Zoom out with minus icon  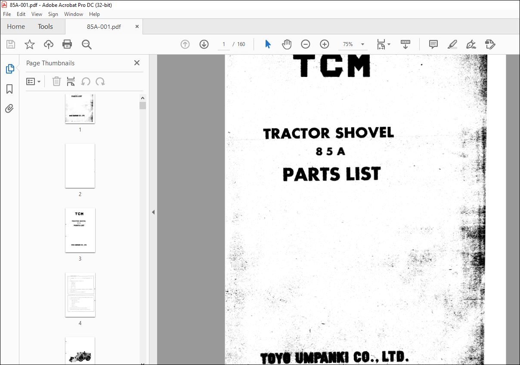(x=306, y=44)
